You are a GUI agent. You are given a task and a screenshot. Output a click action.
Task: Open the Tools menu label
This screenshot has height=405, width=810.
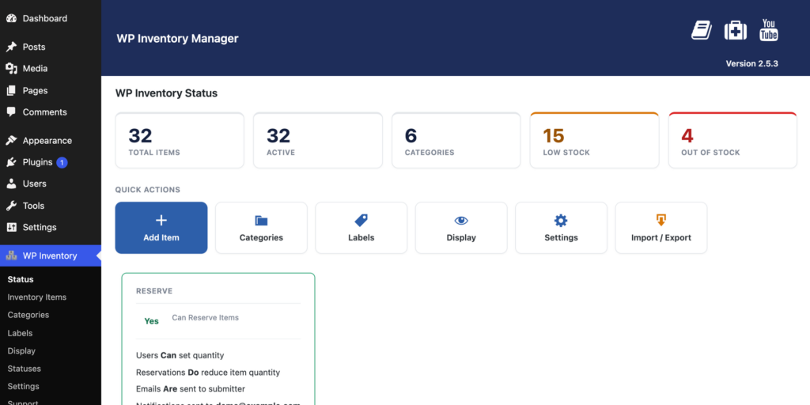(33, 206)
